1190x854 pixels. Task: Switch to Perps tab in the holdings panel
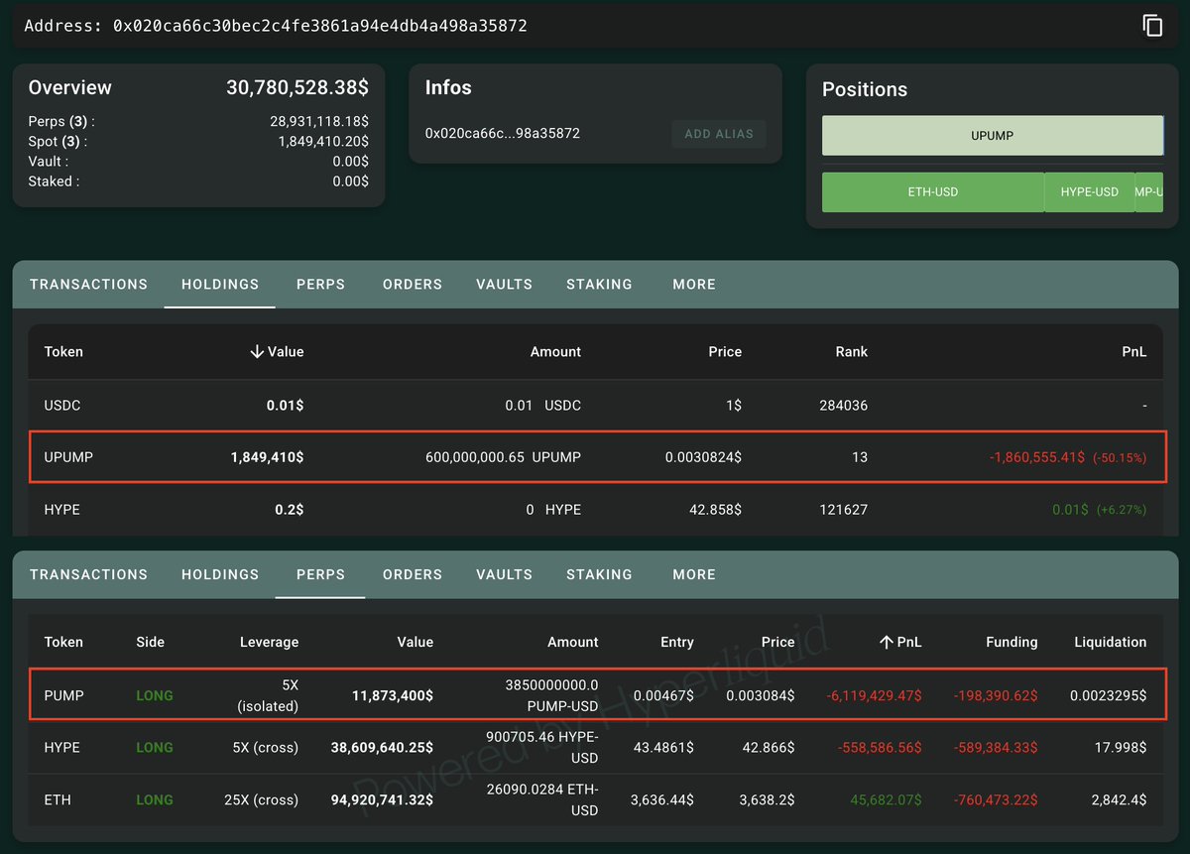(320, 284)
